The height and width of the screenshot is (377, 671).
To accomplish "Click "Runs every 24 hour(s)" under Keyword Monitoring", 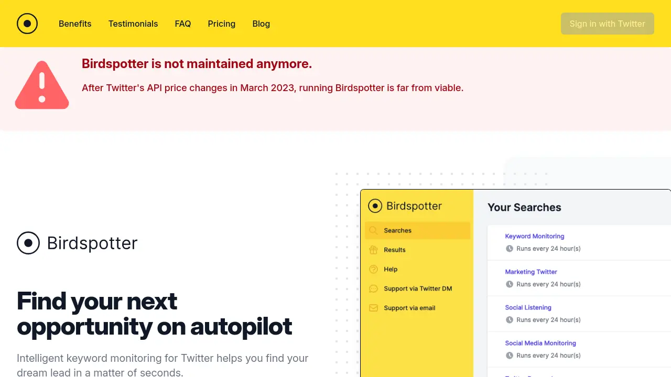I will pos(548,249).
